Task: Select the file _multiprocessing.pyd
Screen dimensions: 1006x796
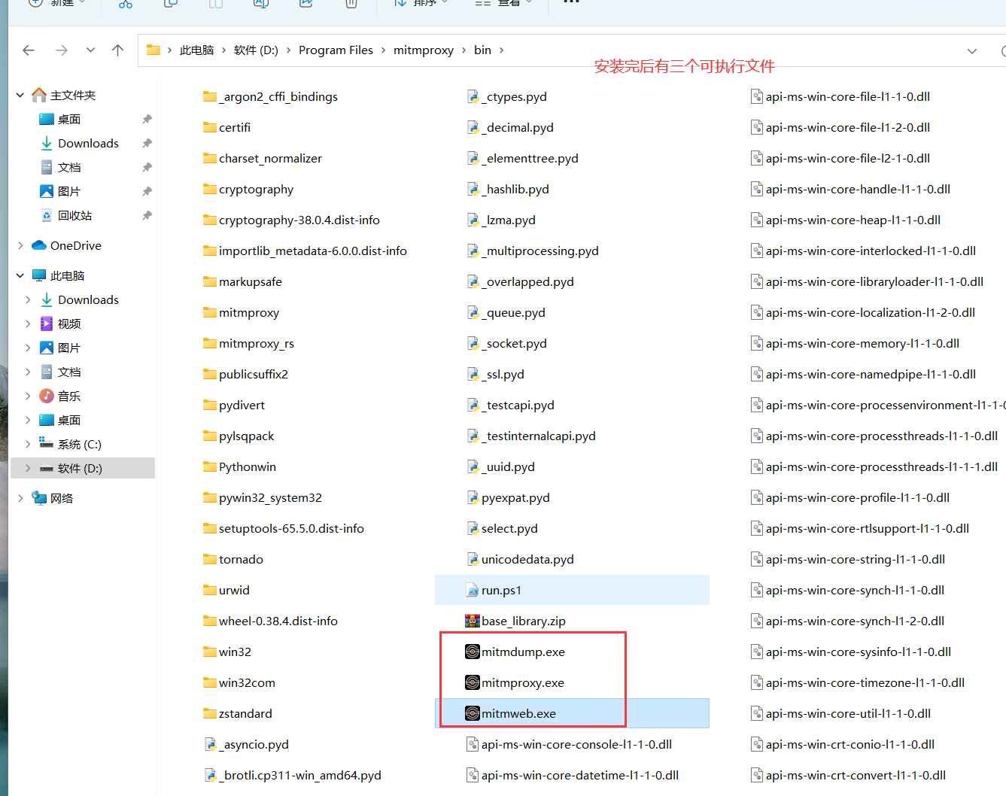Action: coord(540,251)
